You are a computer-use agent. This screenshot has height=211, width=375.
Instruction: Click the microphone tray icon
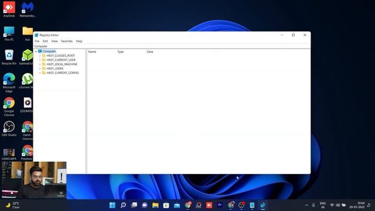(313, 205)
